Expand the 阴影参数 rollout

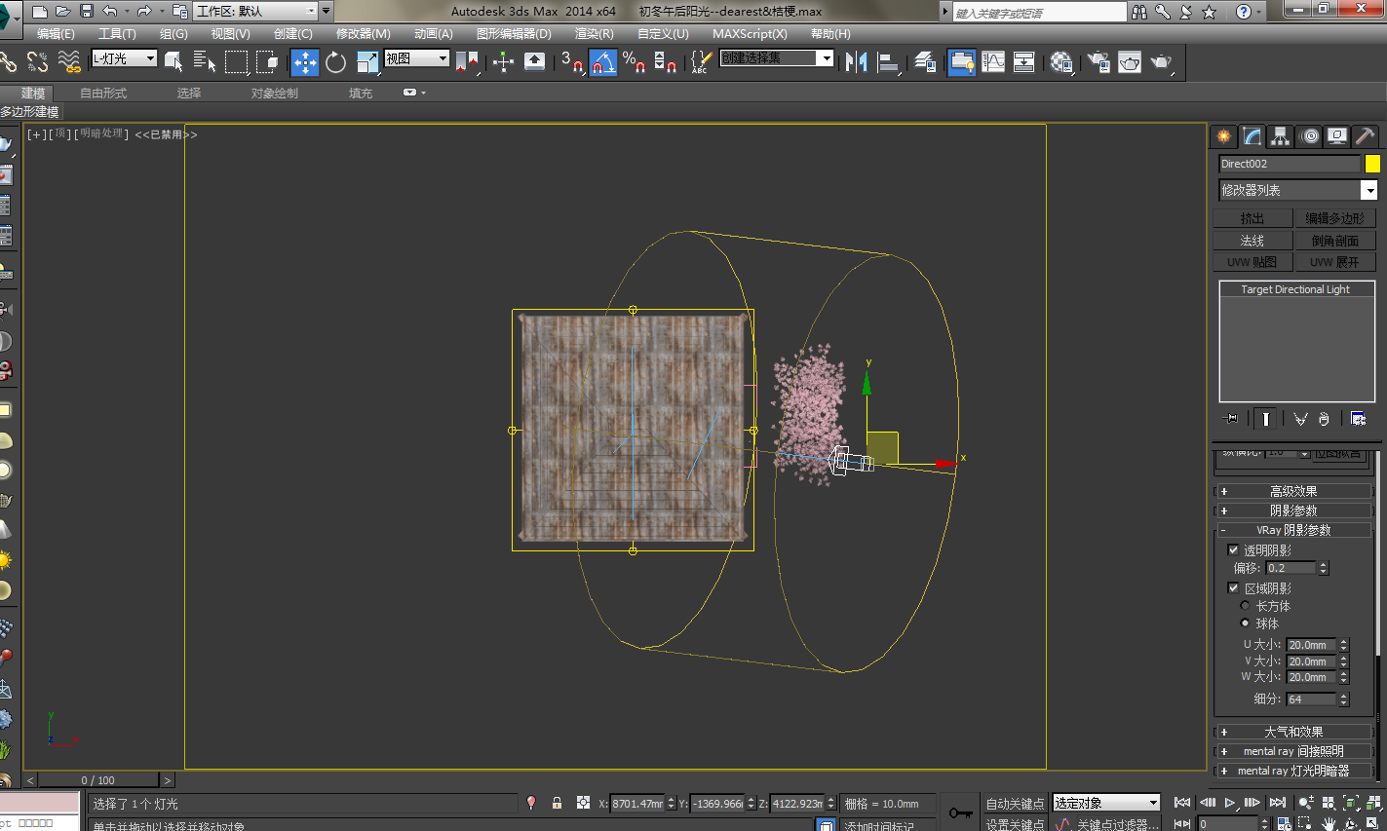[1292, 510]
